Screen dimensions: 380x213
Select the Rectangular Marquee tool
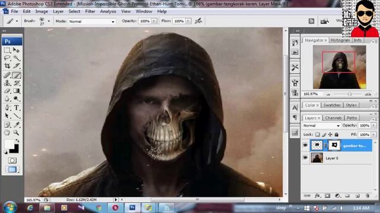click(7, 50)
